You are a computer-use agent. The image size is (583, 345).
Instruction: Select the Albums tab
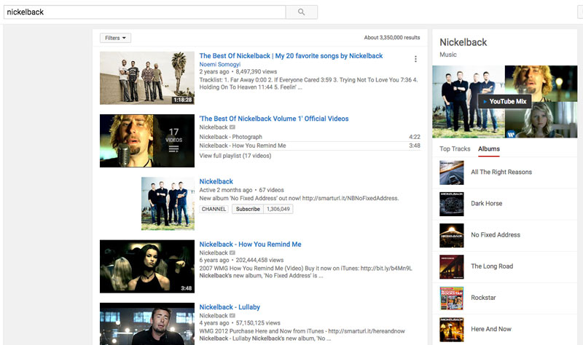[x=488, y=148]
